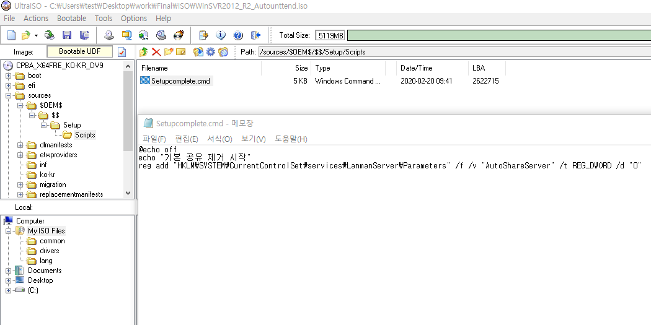Viewport: 651px width, 325px height.
Task: Open the Tools menu
Action: pyautogui.click(x=104, y=18)
